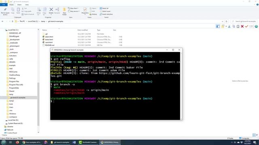Select Program Files in navigation tree
Image resolution: width=259 pixels, height=145 pixels.
(x=14, y=81)
